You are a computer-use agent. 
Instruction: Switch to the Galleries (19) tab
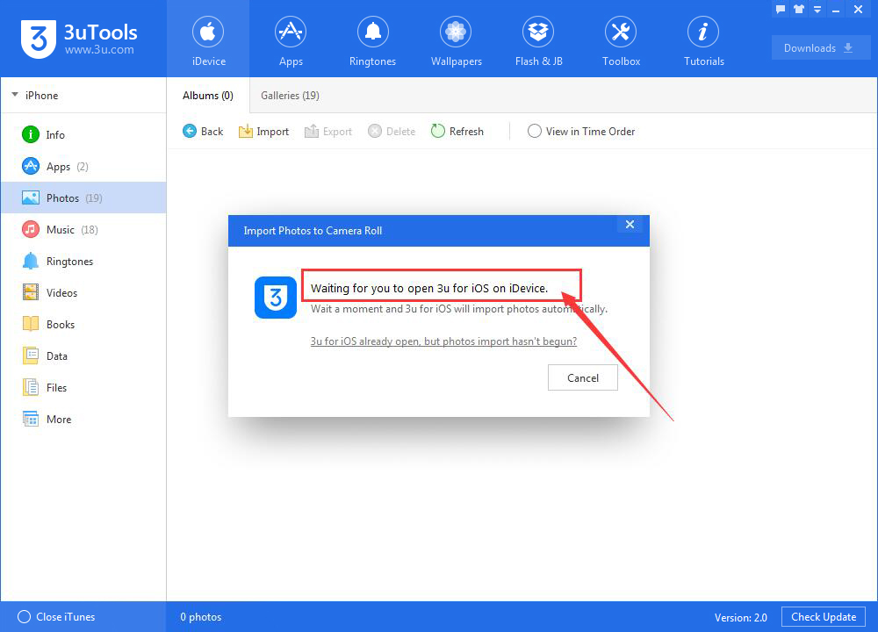pyautogui.click(x=290, y=96)
